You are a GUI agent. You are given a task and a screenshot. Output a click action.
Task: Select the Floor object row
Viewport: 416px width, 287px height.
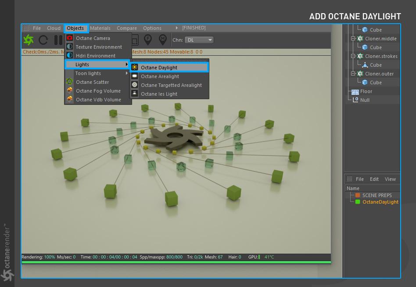373,91
